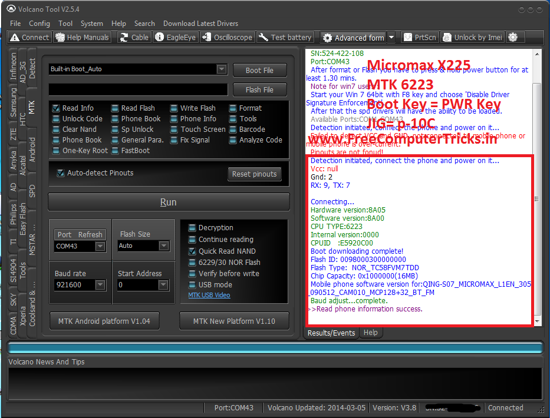Start the operation with Run
This screenshot has width=550, height=418.
click(x=169, y=202)
